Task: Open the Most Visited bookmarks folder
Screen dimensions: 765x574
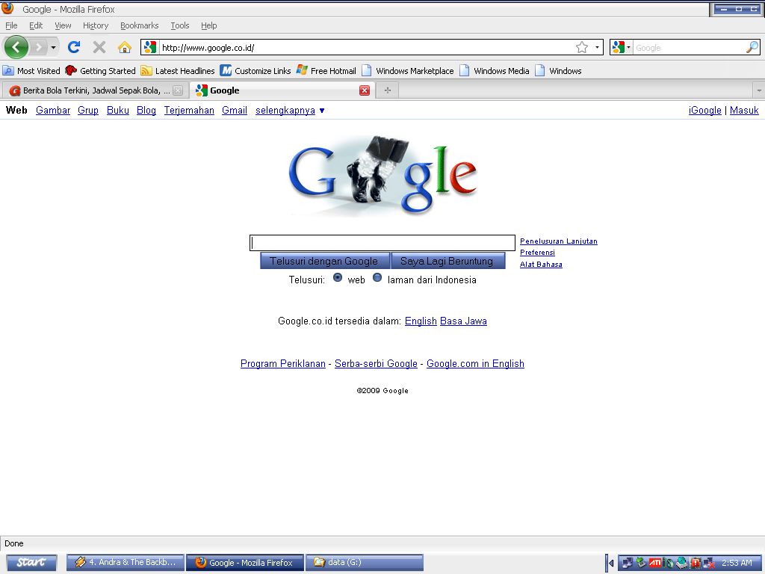Action: (x=31, y=71)
